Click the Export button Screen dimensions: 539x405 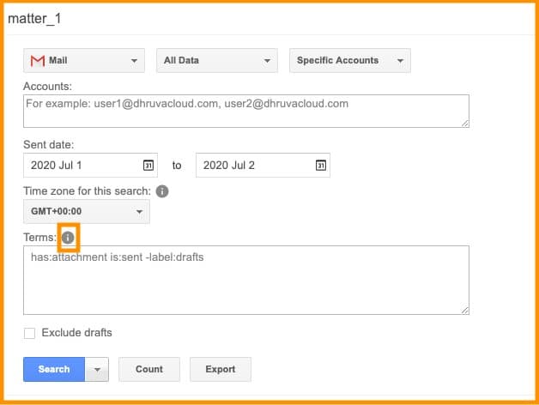(220, 370)
